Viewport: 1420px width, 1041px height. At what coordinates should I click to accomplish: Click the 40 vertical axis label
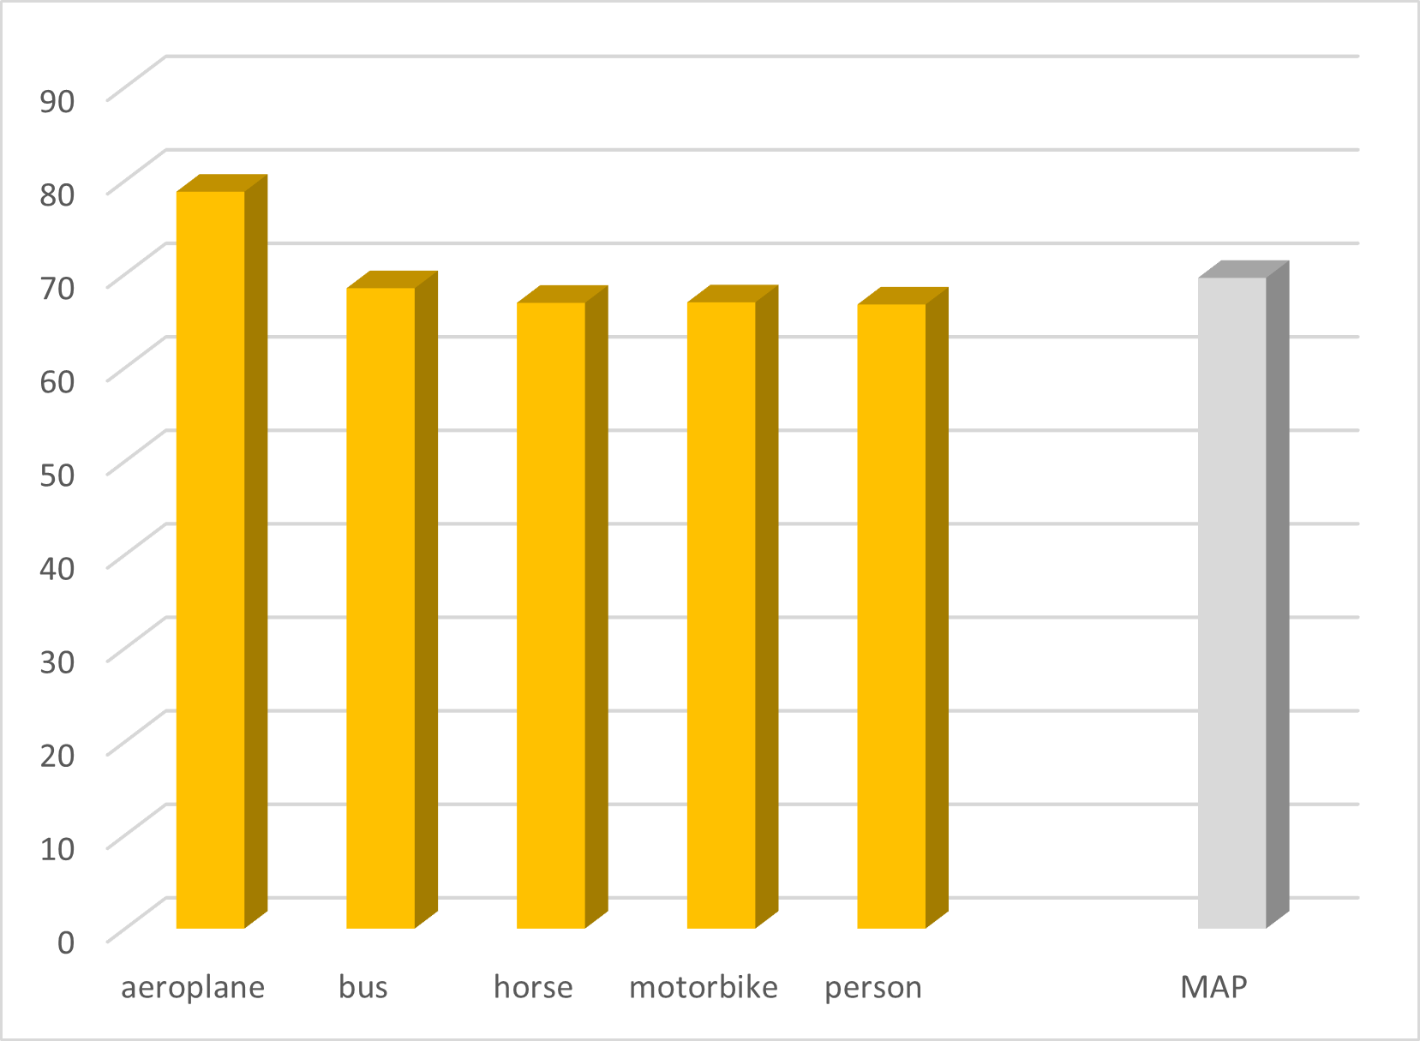(57, 567)
